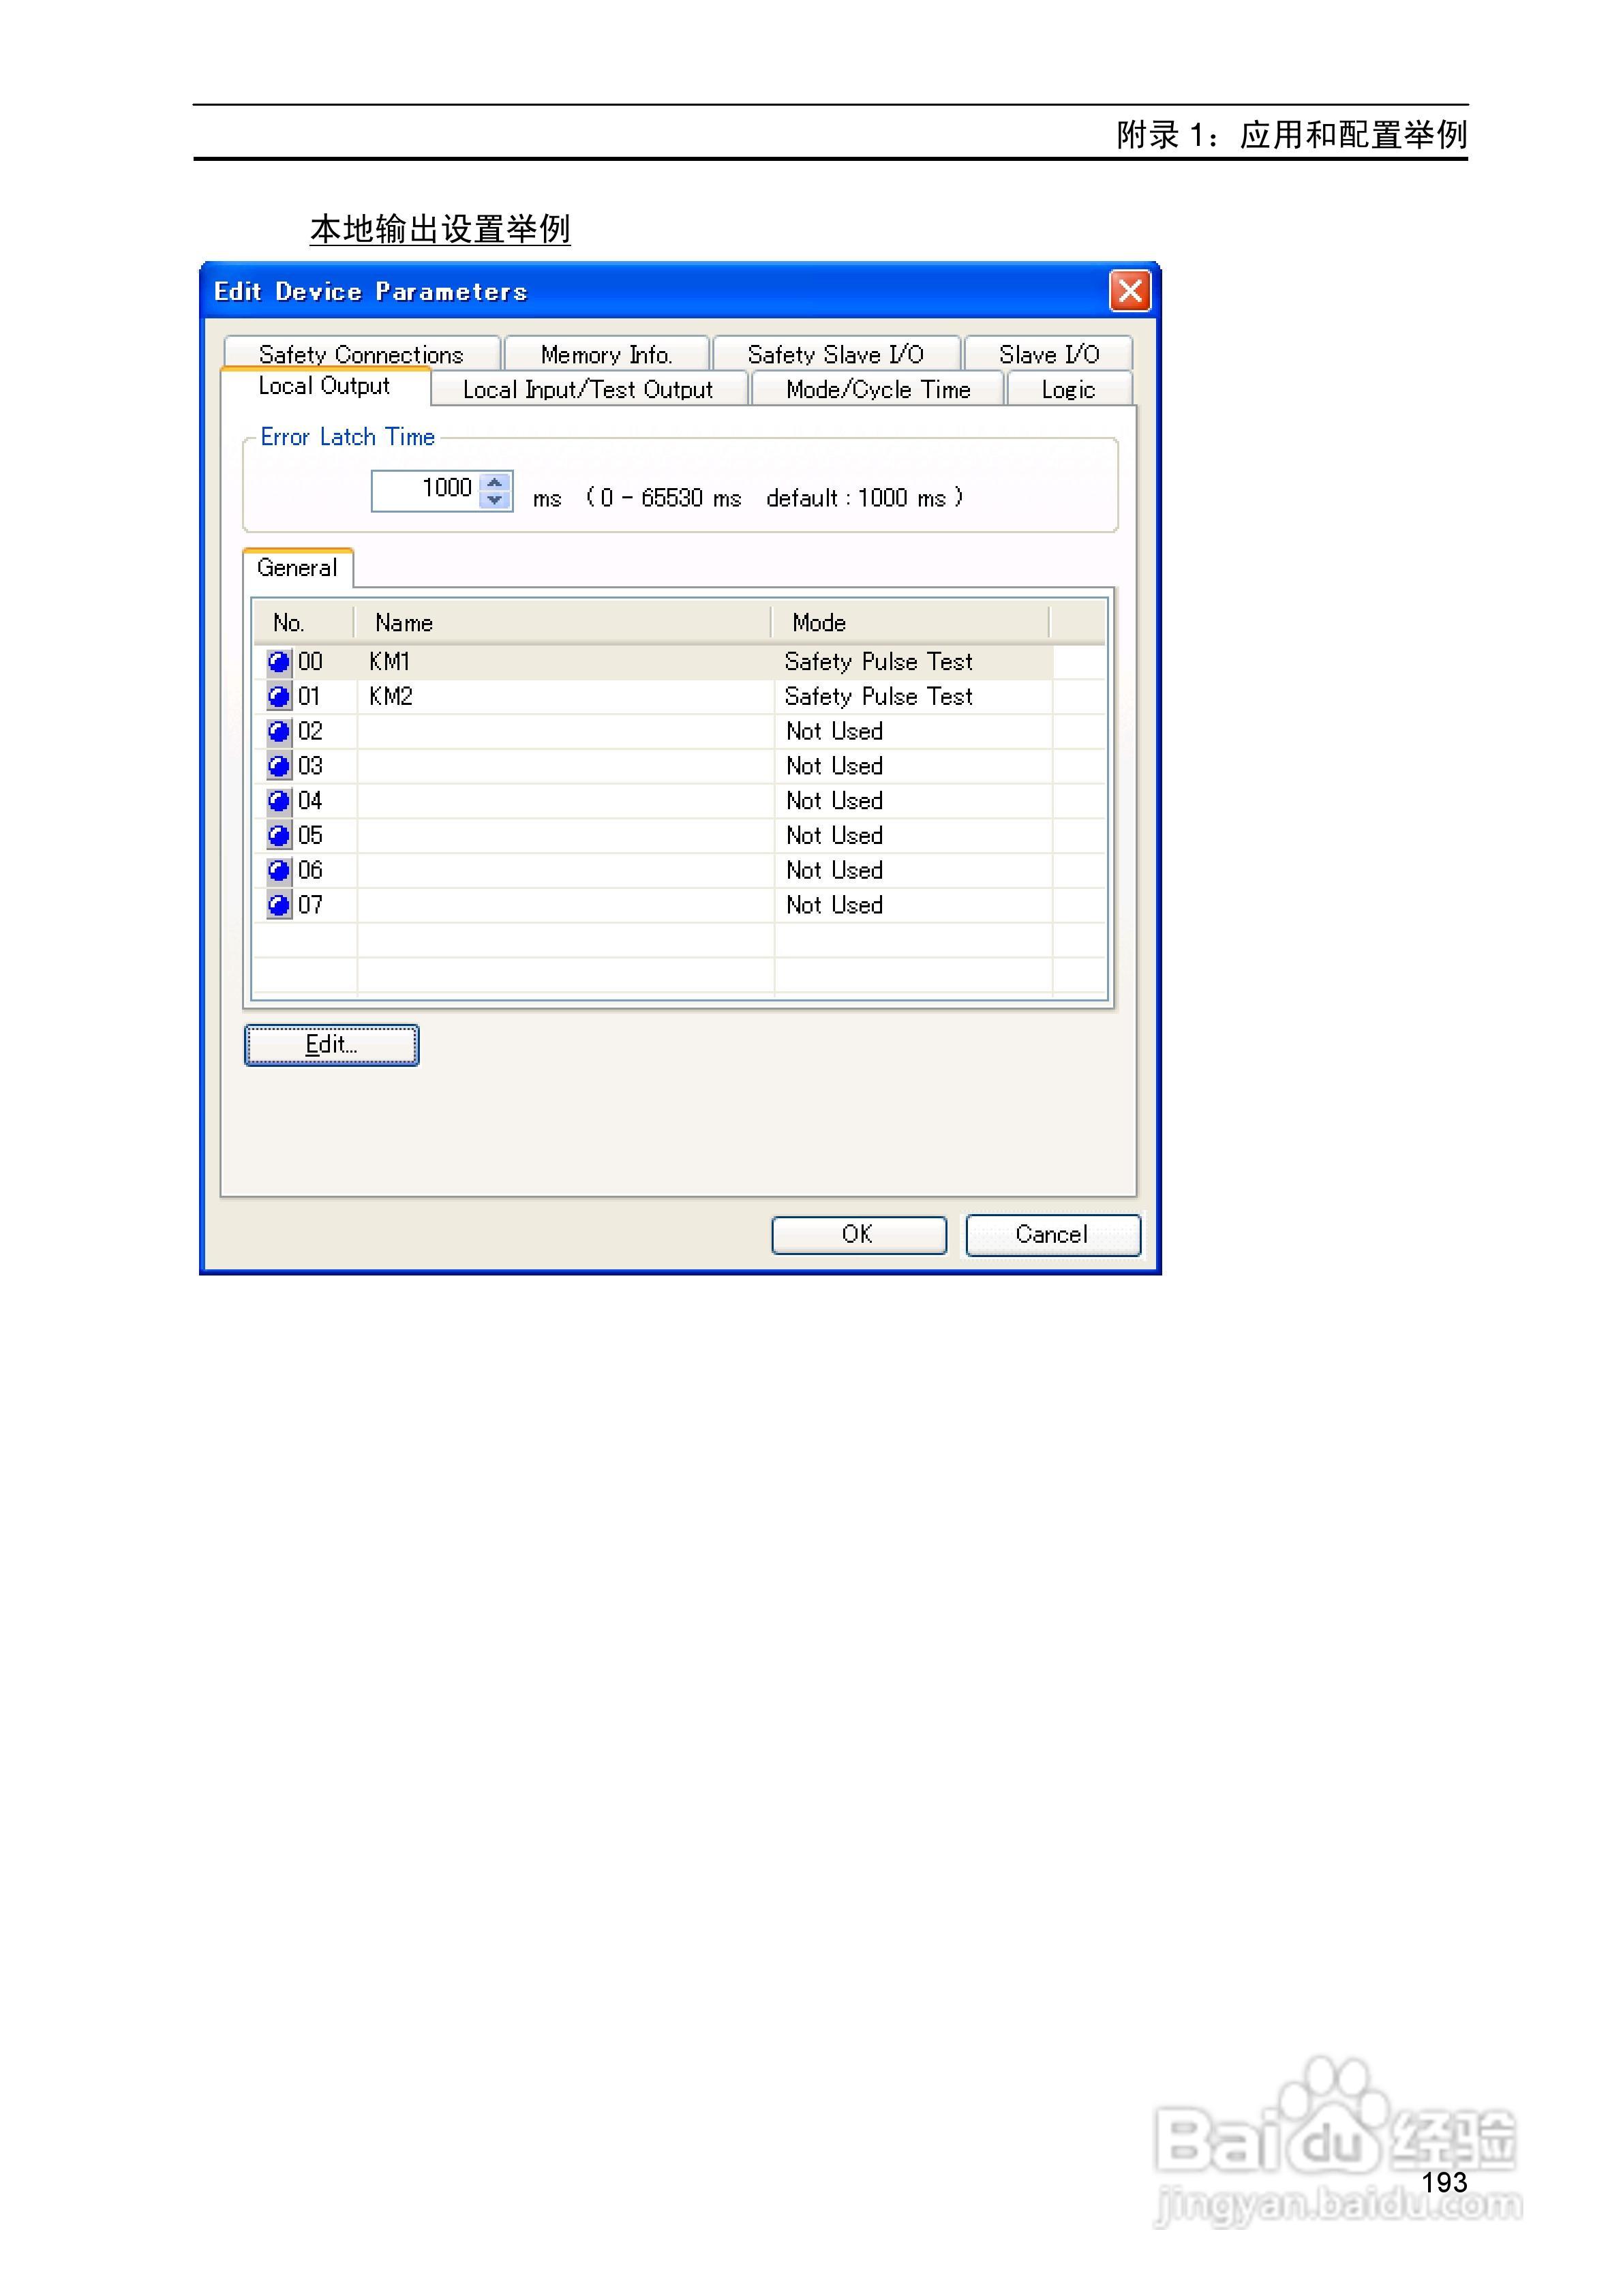Click the blue icon for output 00
This screenshot has width=1623, height=2296.
[x=279, y=662]
